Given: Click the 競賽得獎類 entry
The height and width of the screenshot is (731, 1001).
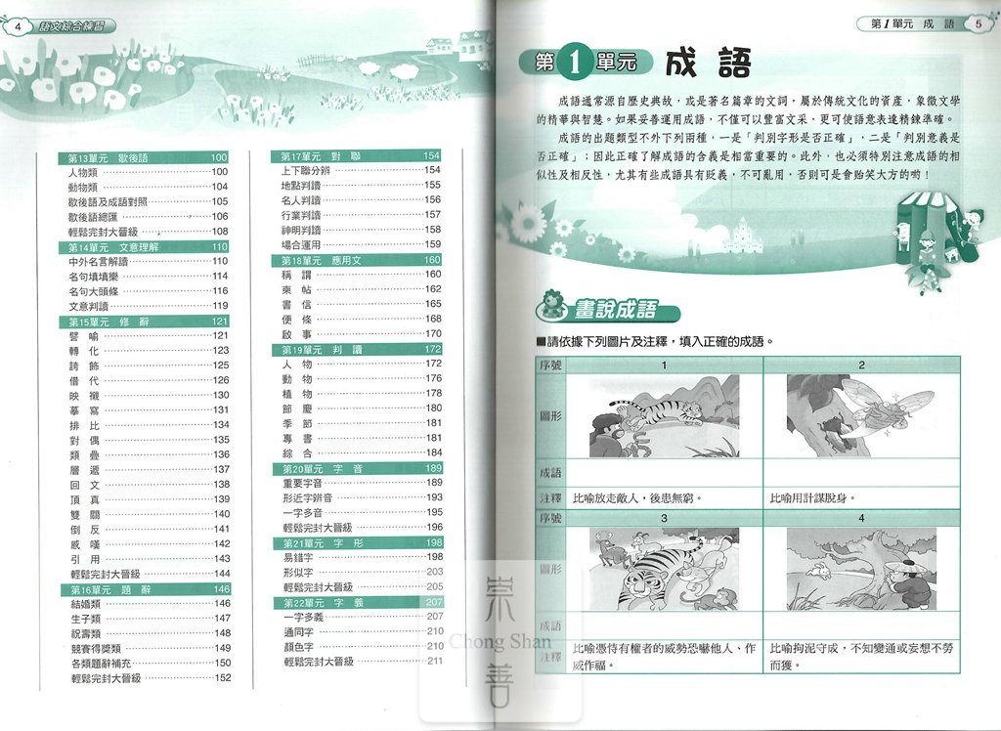Looking at the screenshot, I should tap(150, 648).
